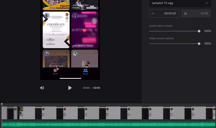Click the video sound volume slider handle

coord(199,44)
